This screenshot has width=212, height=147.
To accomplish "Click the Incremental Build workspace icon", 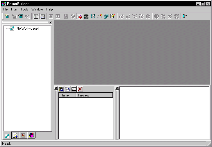I will [121, 16].
